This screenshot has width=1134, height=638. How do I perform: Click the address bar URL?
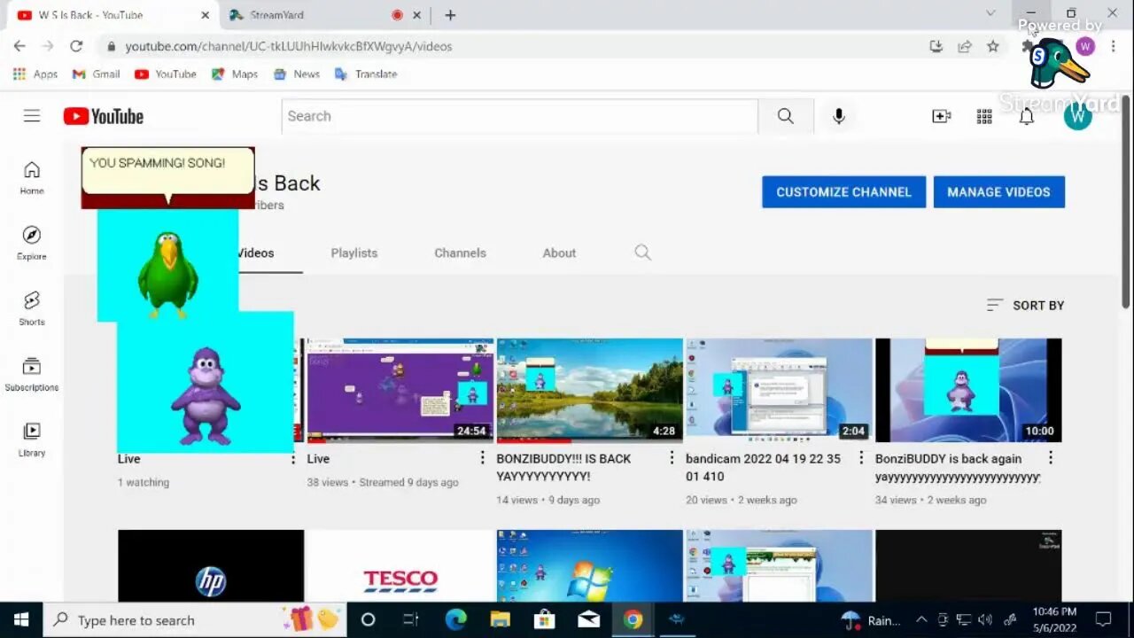click(289, 46)
